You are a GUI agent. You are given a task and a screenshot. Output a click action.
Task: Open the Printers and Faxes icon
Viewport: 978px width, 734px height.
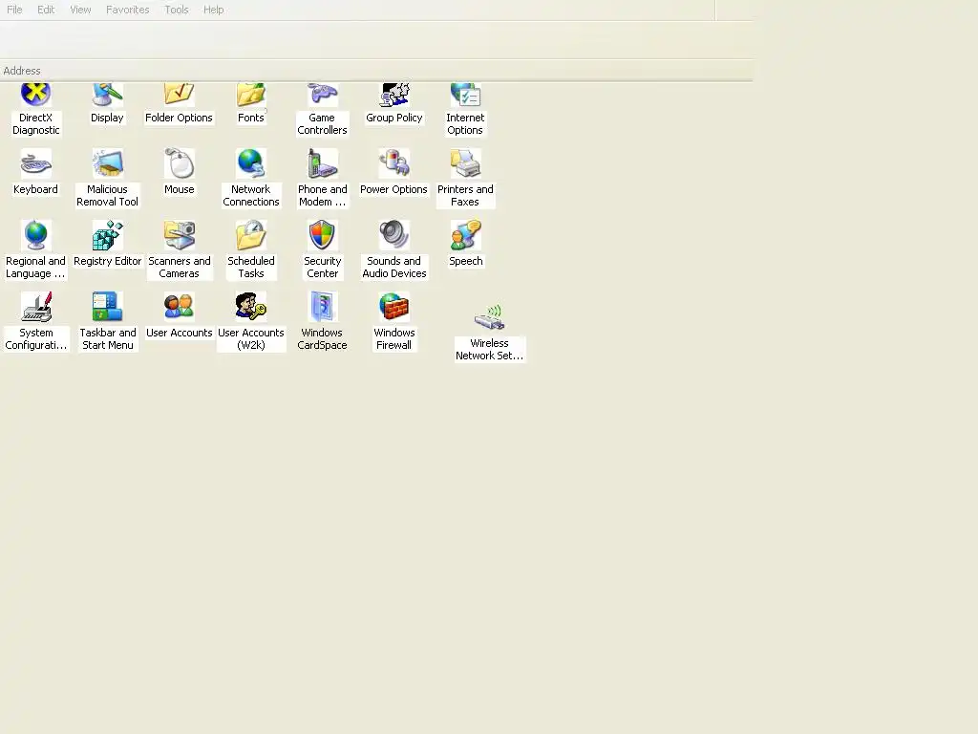point(465,163)
